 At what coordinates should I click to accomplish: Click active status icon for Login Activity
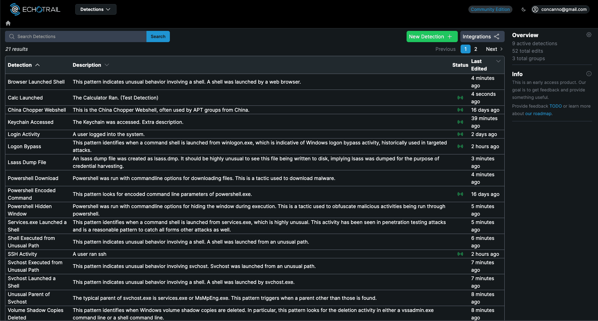(460, 134)
